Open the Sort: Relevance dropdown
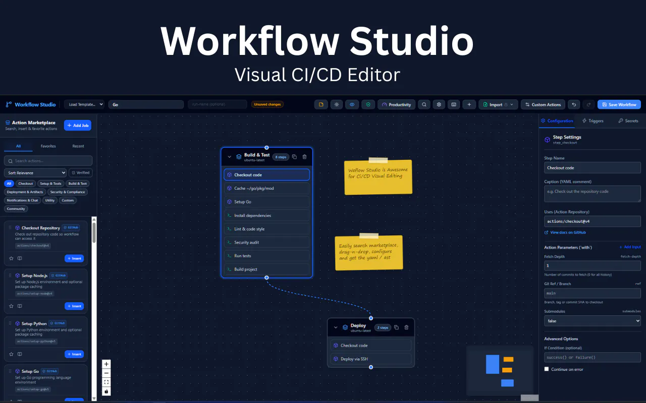646x403 pixels. coord(35,173)
